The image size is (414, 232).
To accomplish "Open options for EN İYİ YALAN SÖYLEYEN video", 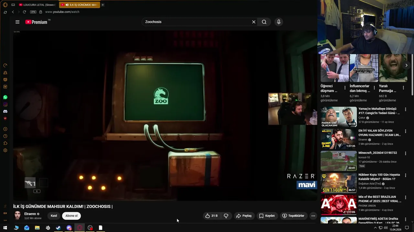I will tap(405, 131).
